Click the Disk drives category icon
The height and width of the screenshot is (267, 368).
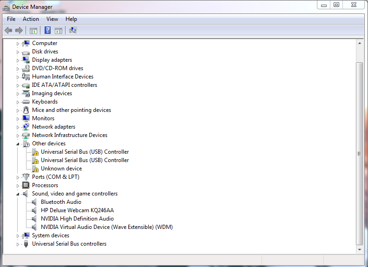[26, 52]
